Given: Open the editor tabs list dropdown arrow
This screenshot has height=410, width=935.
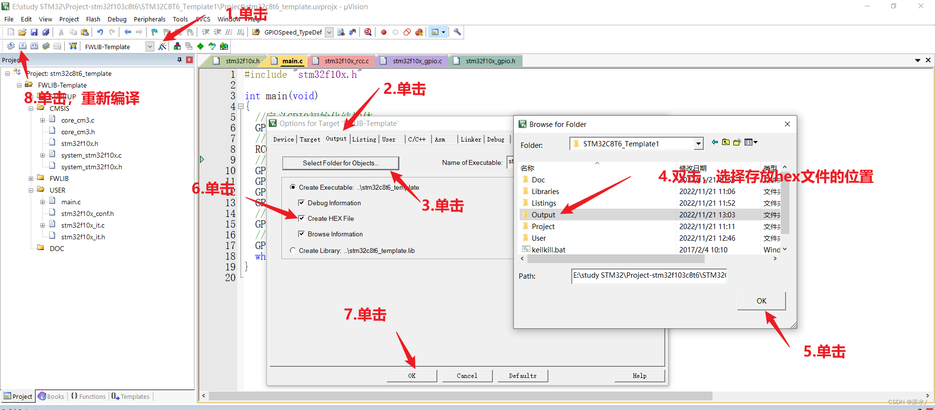Looking at the screenshot, I should tap(917, 60).
